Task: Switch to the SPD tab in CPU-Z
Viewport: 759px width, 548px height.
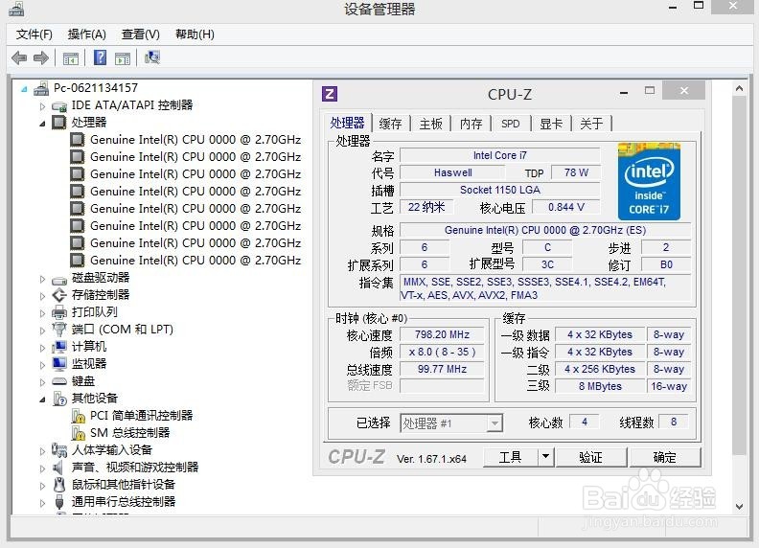Action: pos(511,124)
